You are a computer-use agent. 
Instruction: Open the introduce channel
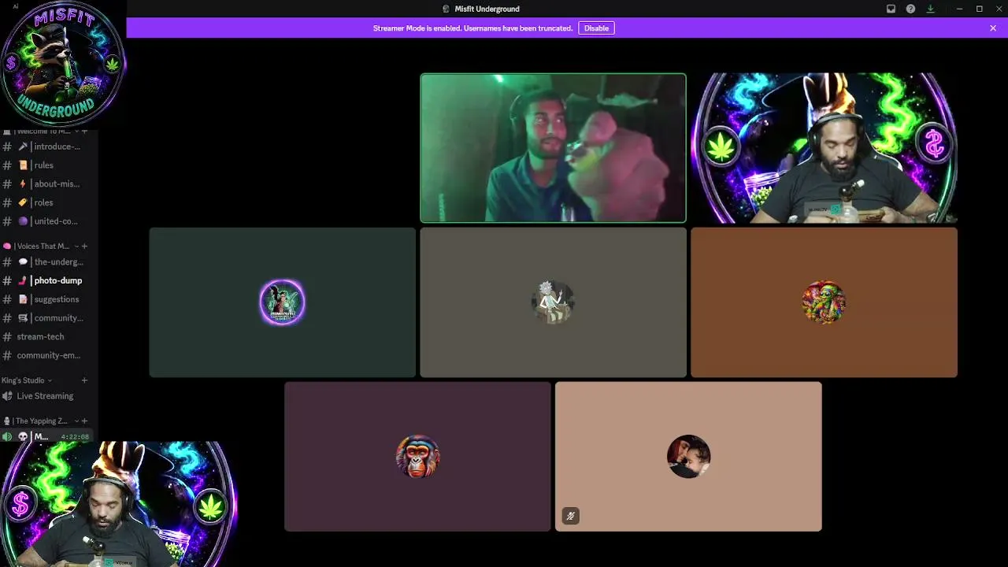[49, 146]
